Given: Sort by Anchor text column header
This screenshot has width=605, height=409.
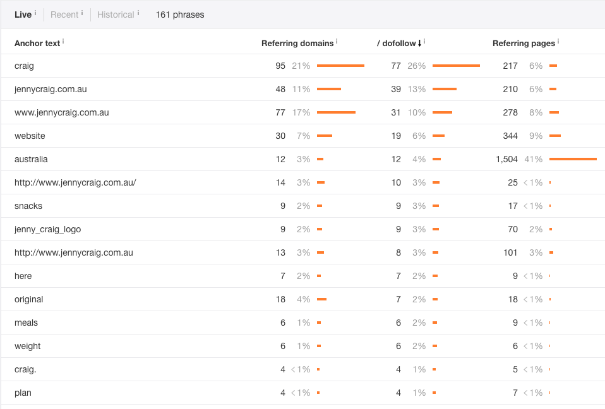Looking at the screenshot, I should click(37, 43).
